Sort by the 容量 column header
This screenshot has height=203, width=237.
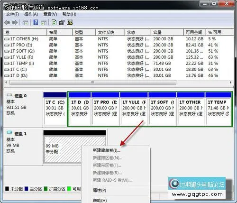(167, 32)
